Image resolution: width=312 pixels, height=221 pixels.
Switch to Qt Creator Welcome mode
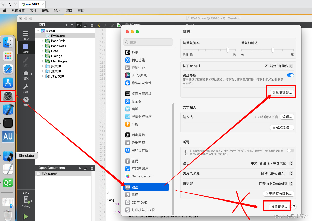click(x=26, y=36)
